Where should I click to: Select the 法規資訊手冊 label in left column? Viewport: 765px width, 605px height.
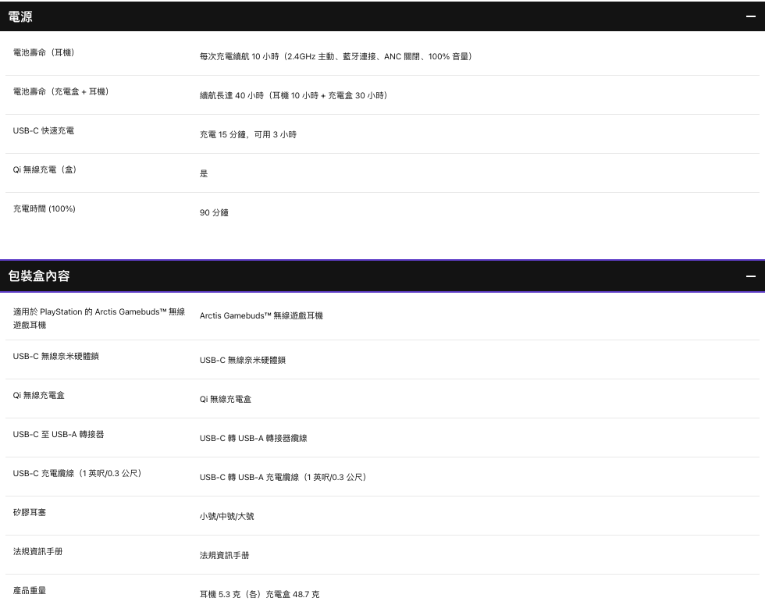(37, 551)
